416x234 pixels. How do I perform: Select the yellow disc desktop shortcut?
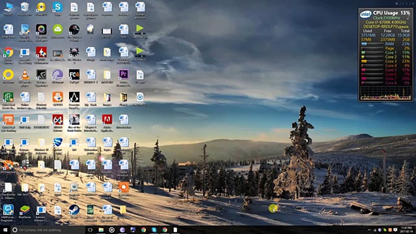(41, 9)
